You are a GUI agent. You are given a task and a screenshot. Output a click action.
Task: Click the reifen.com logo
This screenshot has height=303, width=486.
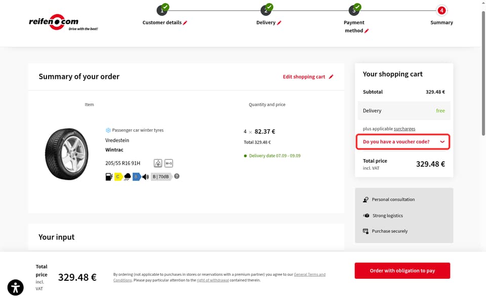tap(63, 22)
